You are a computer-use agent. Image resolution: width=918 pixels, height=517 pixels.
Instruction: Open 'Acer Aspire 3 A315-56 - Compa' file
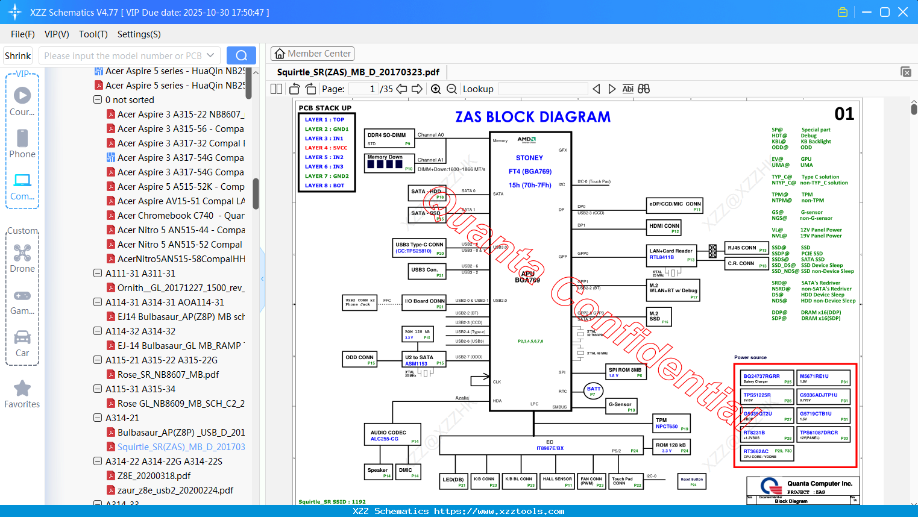pos(175,129)
